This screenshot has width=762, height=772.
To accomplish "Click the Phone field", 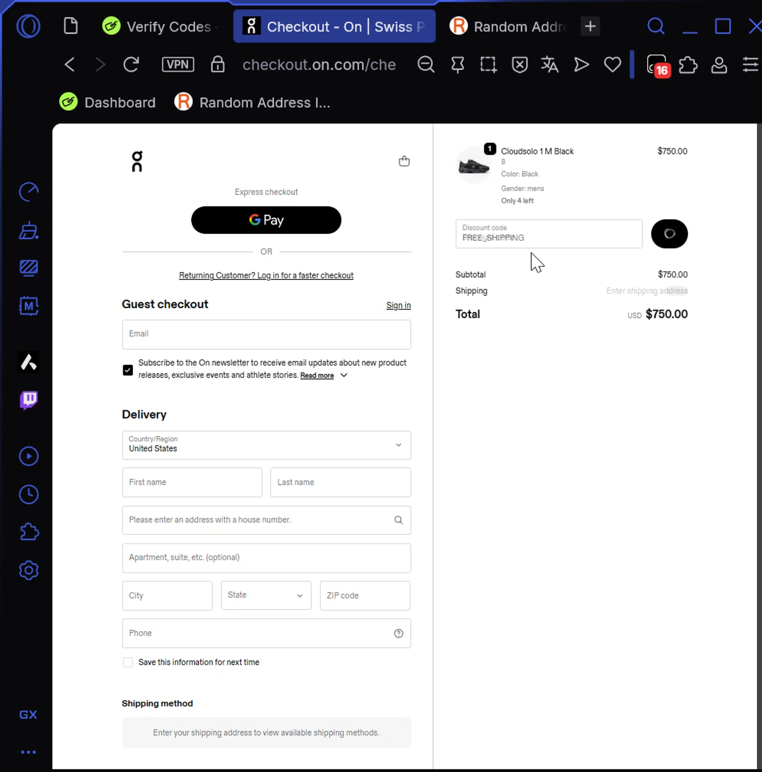I will (266, 633).
